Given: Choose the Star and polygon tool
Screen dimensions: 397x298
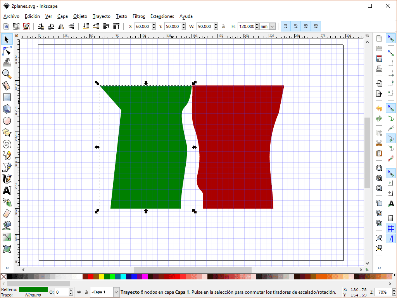Looking at the screenshot, I should (7, 132).
